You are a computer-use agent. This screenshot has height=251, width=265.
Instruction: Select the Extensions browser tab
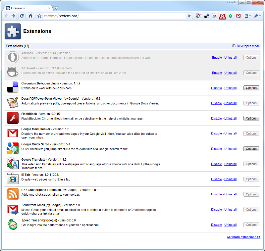[28, 8]
